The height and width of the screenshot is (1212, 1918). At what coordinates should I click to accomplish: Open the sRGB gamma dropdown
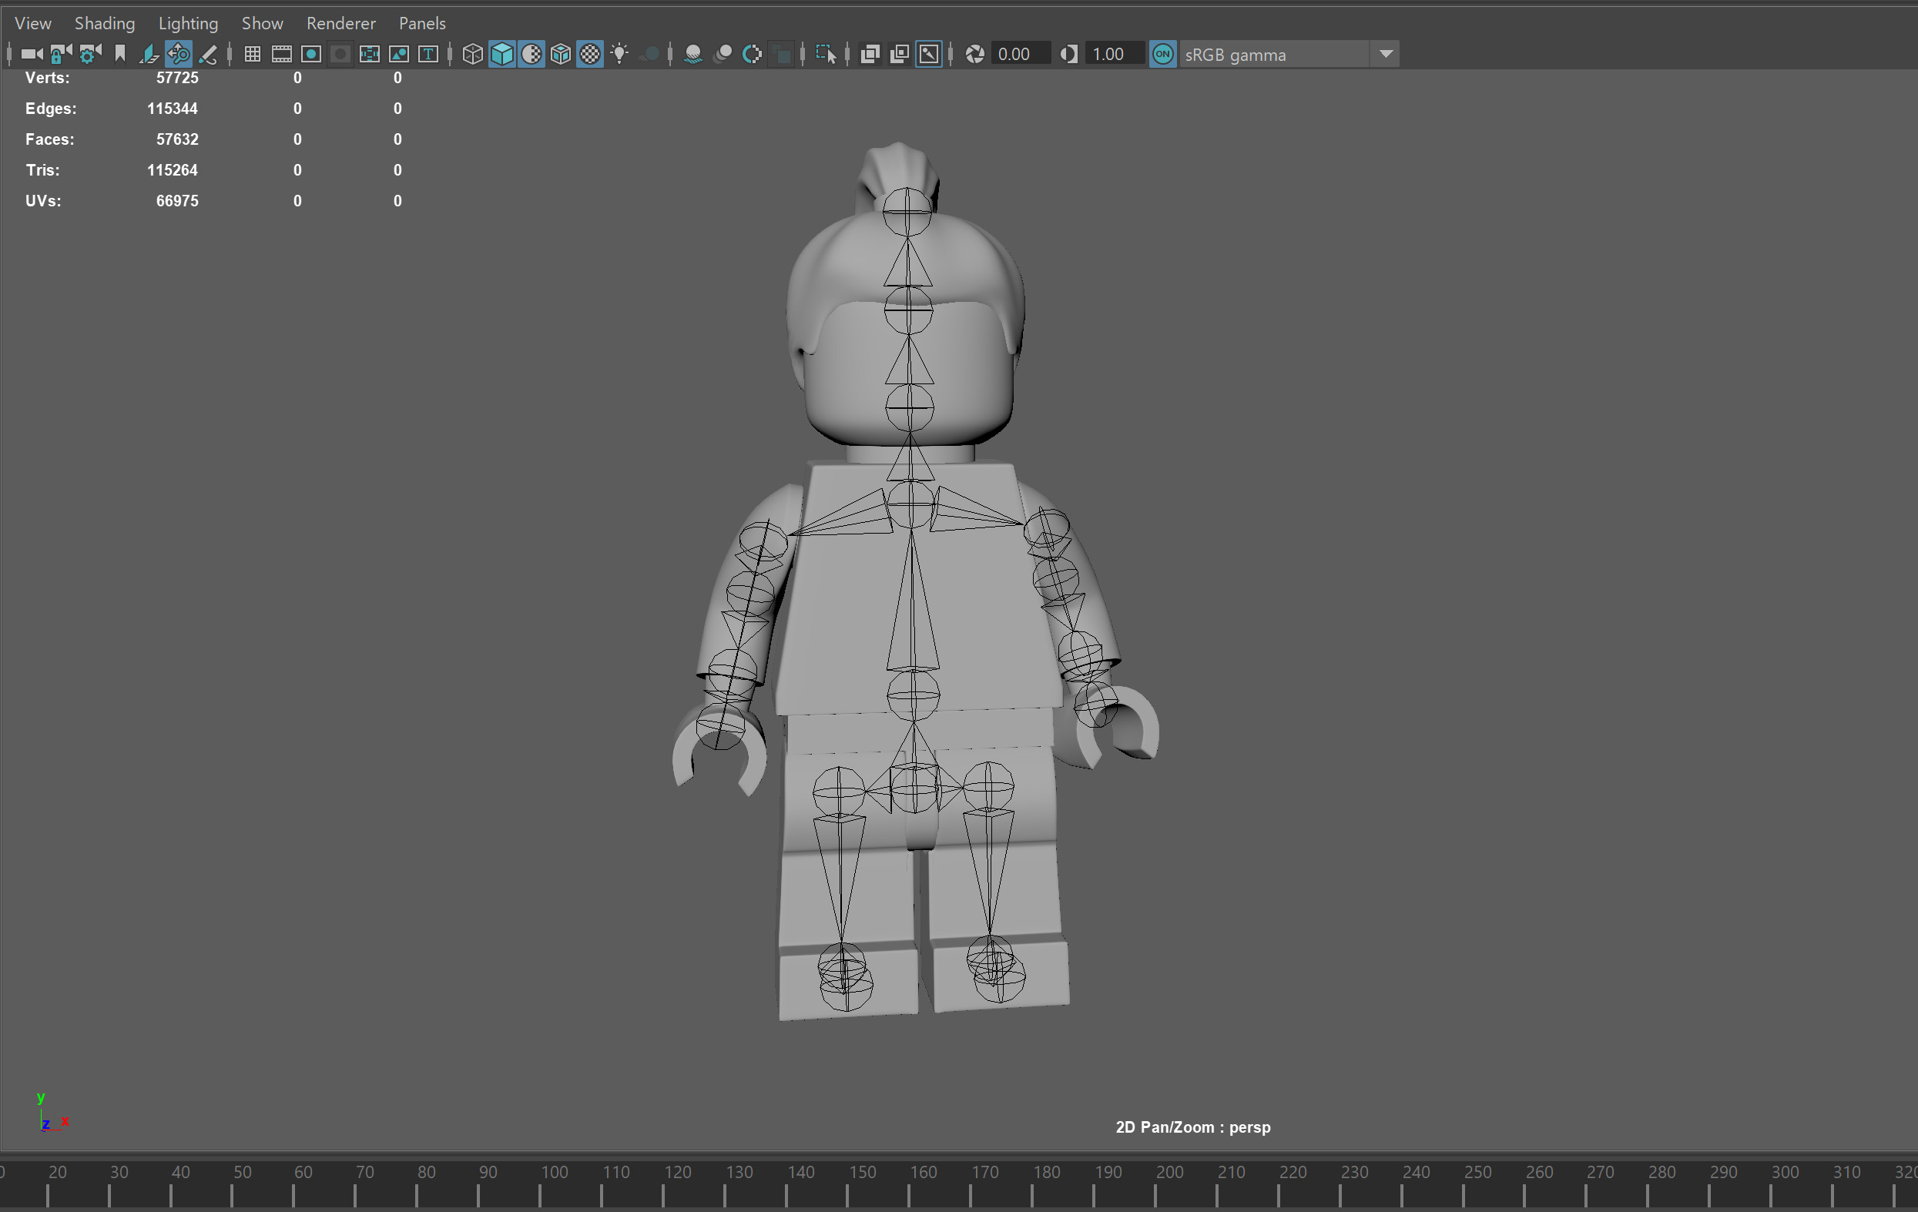pyautogui.click(x=1289, y=54)
